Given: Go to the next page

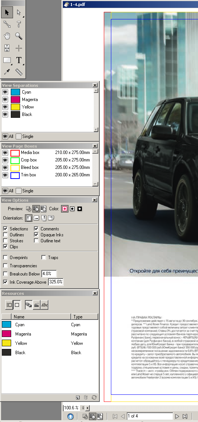Looking at the screenshot, I should (177, 416).
